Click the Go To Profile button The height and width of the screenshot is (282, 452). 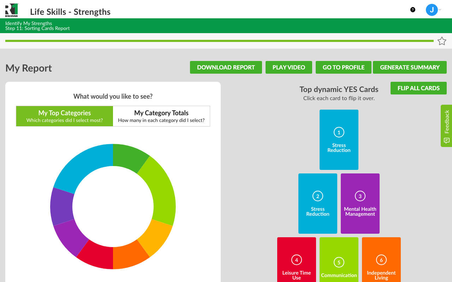(x=344, y=67)
